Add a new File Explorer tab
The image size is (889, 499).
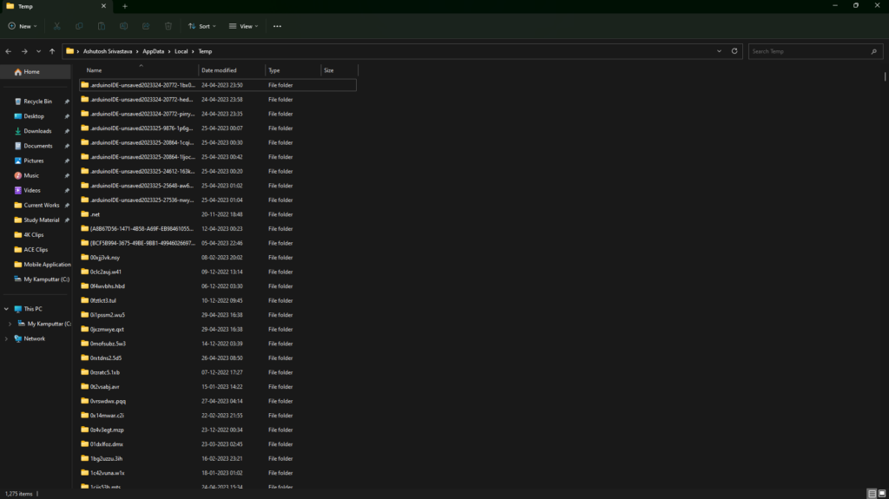pyautogui.click(x=125, y=6)
